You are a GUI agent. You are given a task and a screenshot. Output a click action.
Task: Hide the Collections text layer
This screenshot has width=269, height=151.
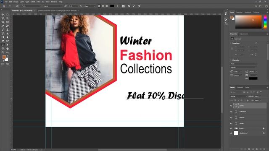point(231,112)
